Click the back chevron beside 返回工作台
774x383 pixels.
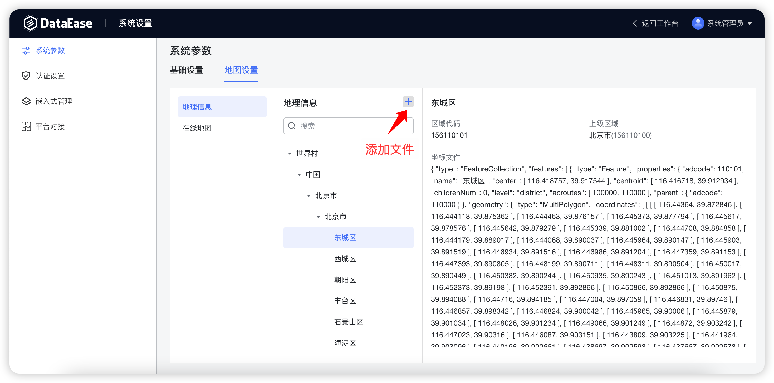click(x=635, y=23)
